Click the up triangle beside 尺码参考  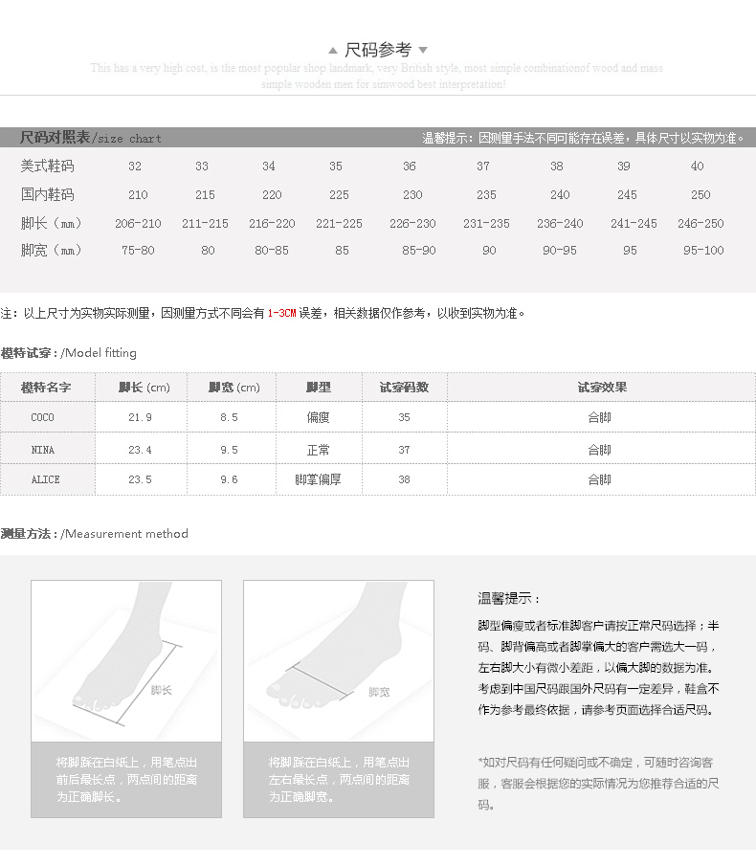[x=333, y=51]
